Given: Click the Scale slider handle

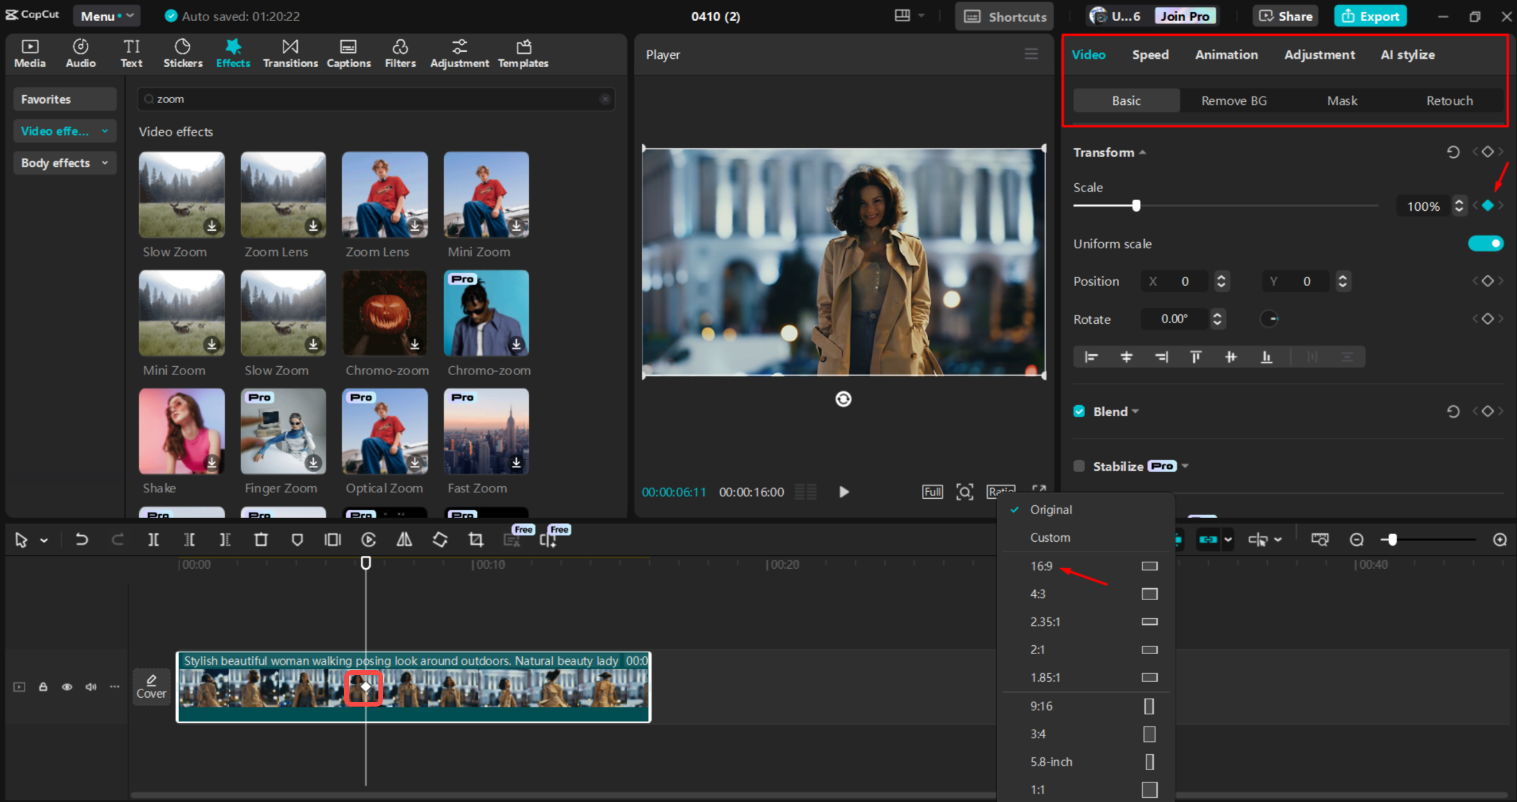Looking at the screenshot, I should [x=1136, y=206].
